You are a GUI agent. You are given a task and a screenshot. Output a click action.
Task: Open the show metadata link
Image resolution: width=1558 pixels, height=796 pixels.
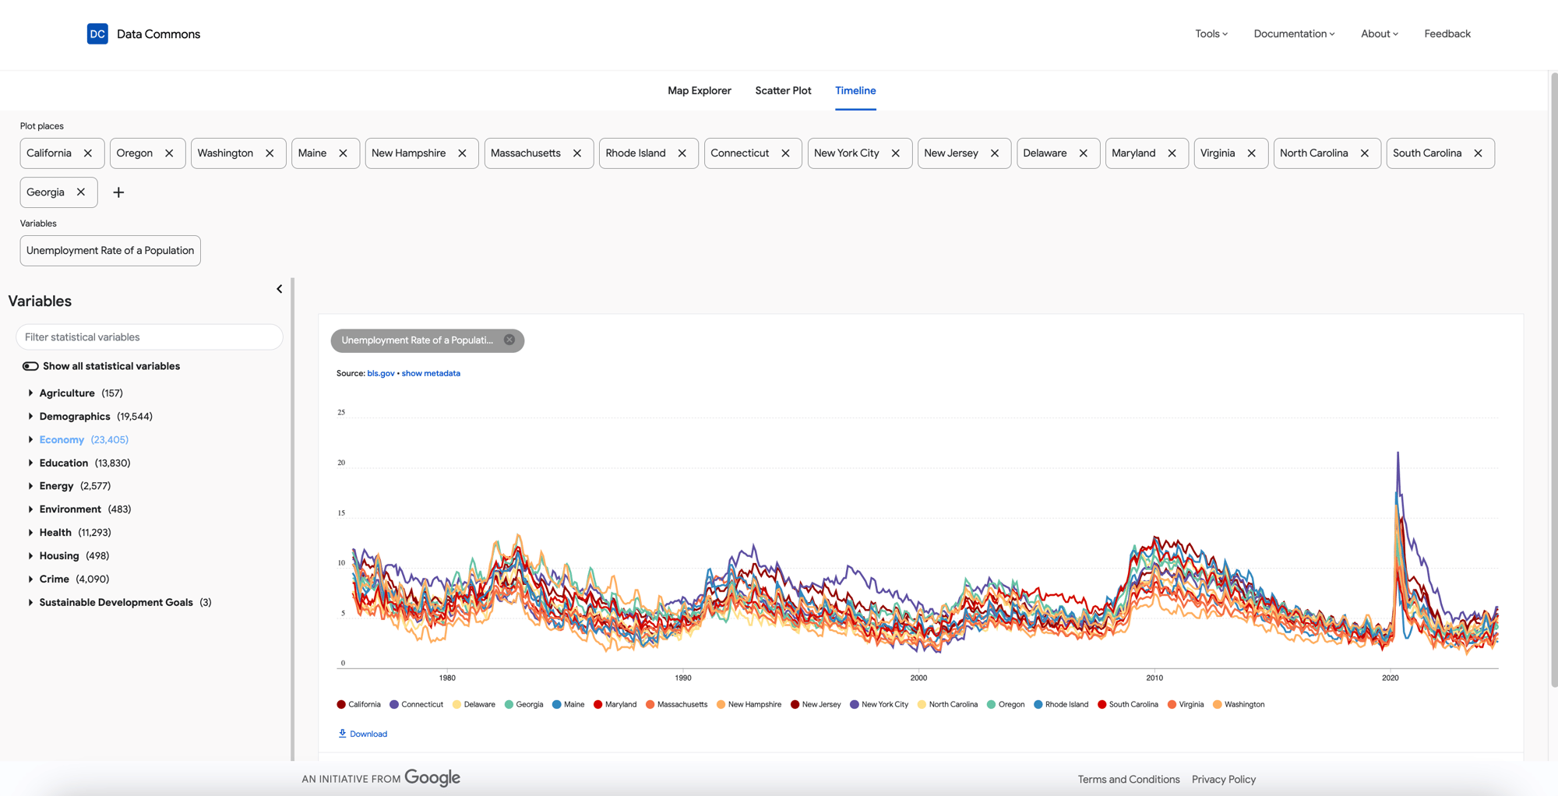431,373
